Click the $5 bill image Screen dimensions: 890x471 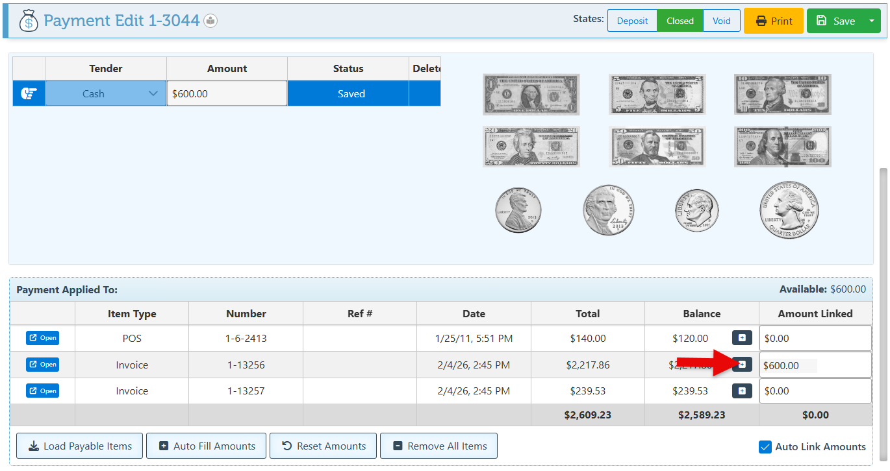[657, 94]
